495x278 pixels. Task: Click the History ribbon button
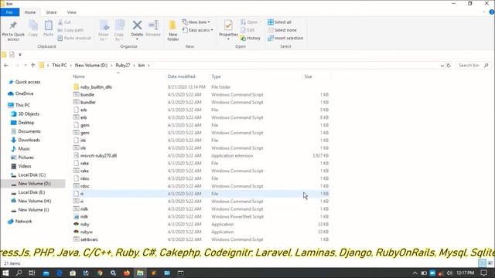pyautogui.click(x=251, y=38)
